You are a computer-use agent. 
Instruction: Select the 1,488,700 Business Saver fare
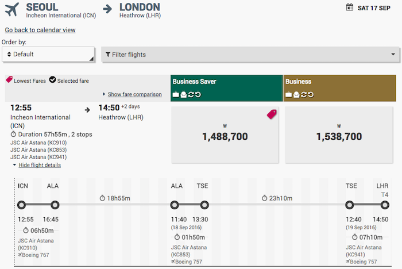225,134
